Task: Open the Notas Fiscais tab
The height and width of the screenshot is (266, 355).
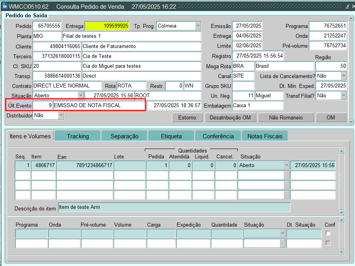Action: [x=265, y=136]
